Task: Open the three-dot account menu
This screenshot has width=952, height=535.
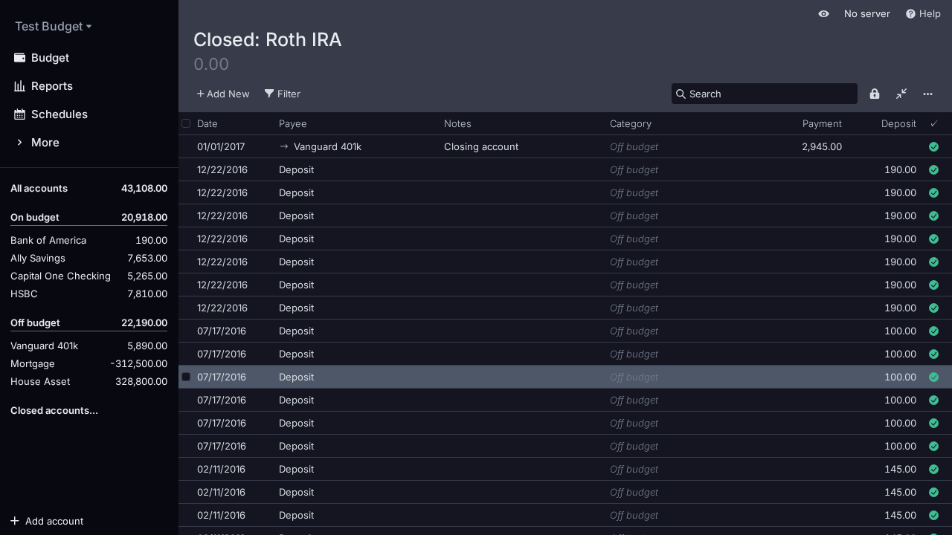Action: pyautogui.click(x=927, y=94)
